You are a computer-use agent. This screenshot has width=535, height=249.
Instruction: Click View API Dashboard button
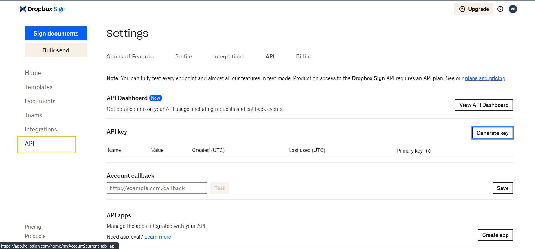point(484,105)
